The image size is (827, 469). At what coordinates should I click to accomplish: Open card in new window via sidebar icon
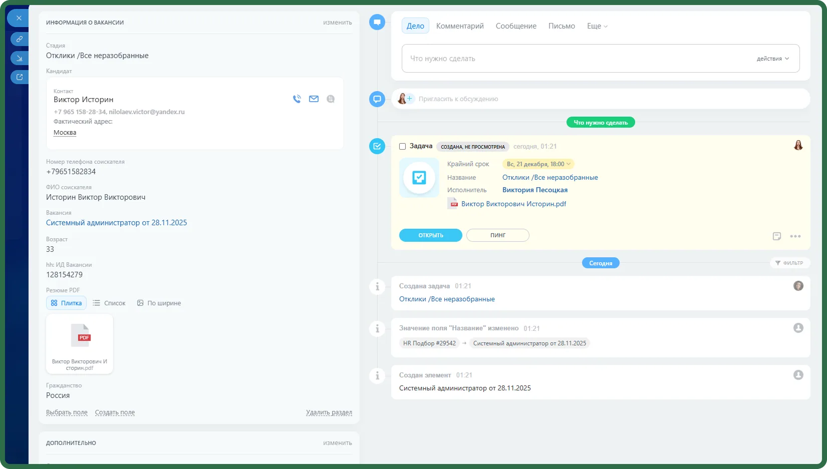click(x=19, y=77)
